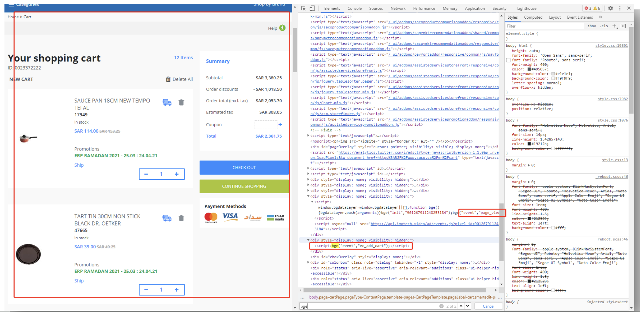Open color picker for #19212b swatch
640x312 pixels.
529,144
